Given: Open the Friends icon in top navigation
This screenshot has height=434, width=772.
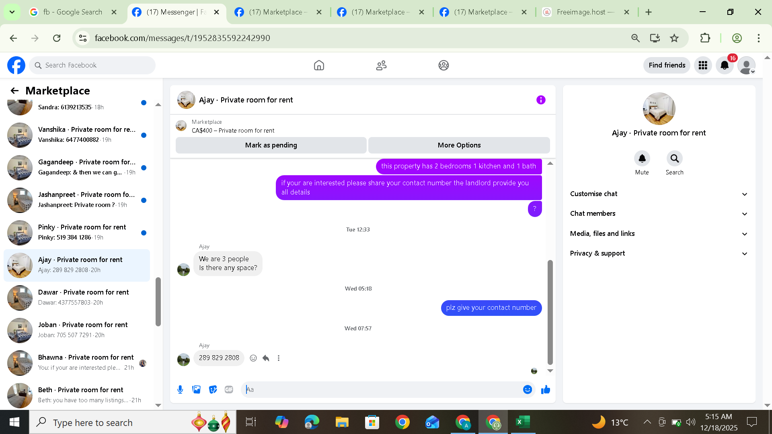Looking at the screenshot, I should [381, 65].
